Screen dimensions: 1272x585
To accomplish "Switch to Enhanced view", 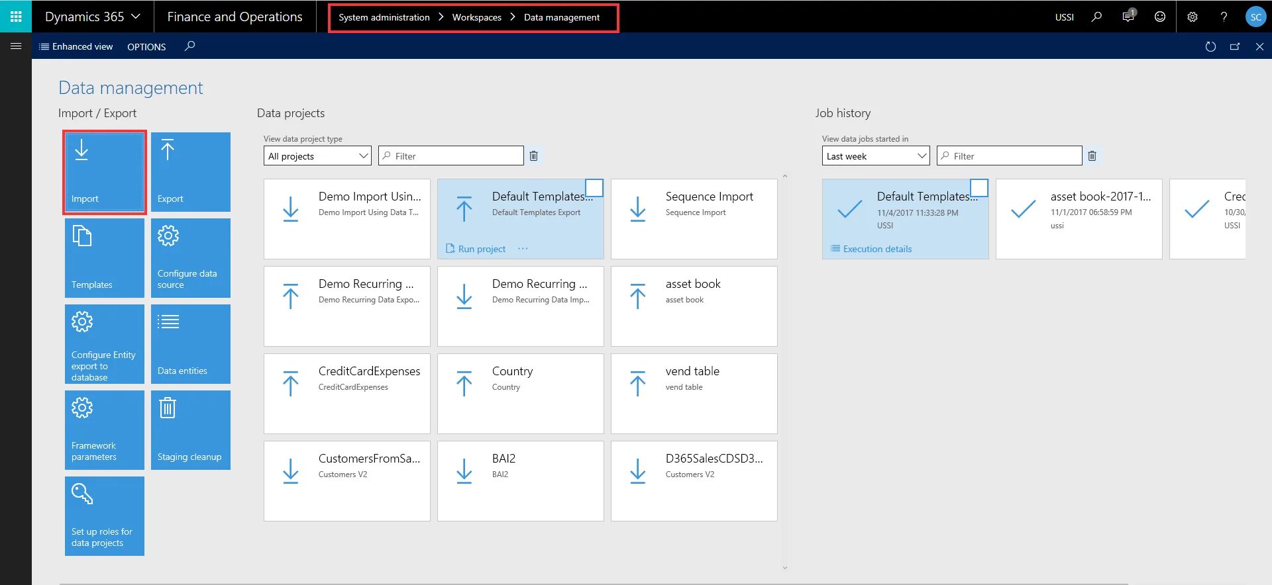I will point(76,46).
